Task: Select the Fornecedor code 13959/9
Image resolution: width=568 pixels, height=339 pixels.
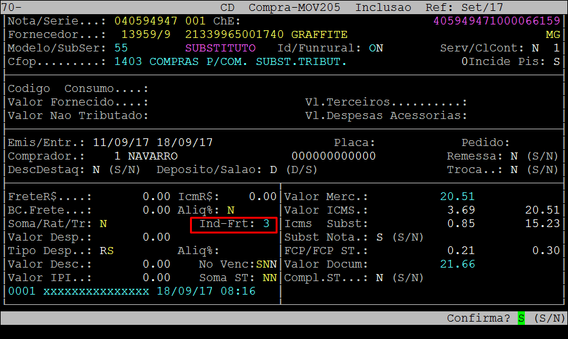Action: (x=146, y=34)
